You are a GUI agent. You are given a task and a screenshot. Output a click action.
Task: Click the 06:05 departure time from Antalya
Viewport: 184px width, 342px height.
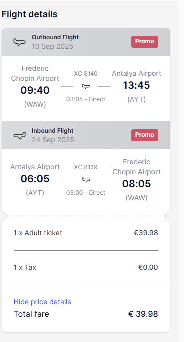tap(35, 179)
